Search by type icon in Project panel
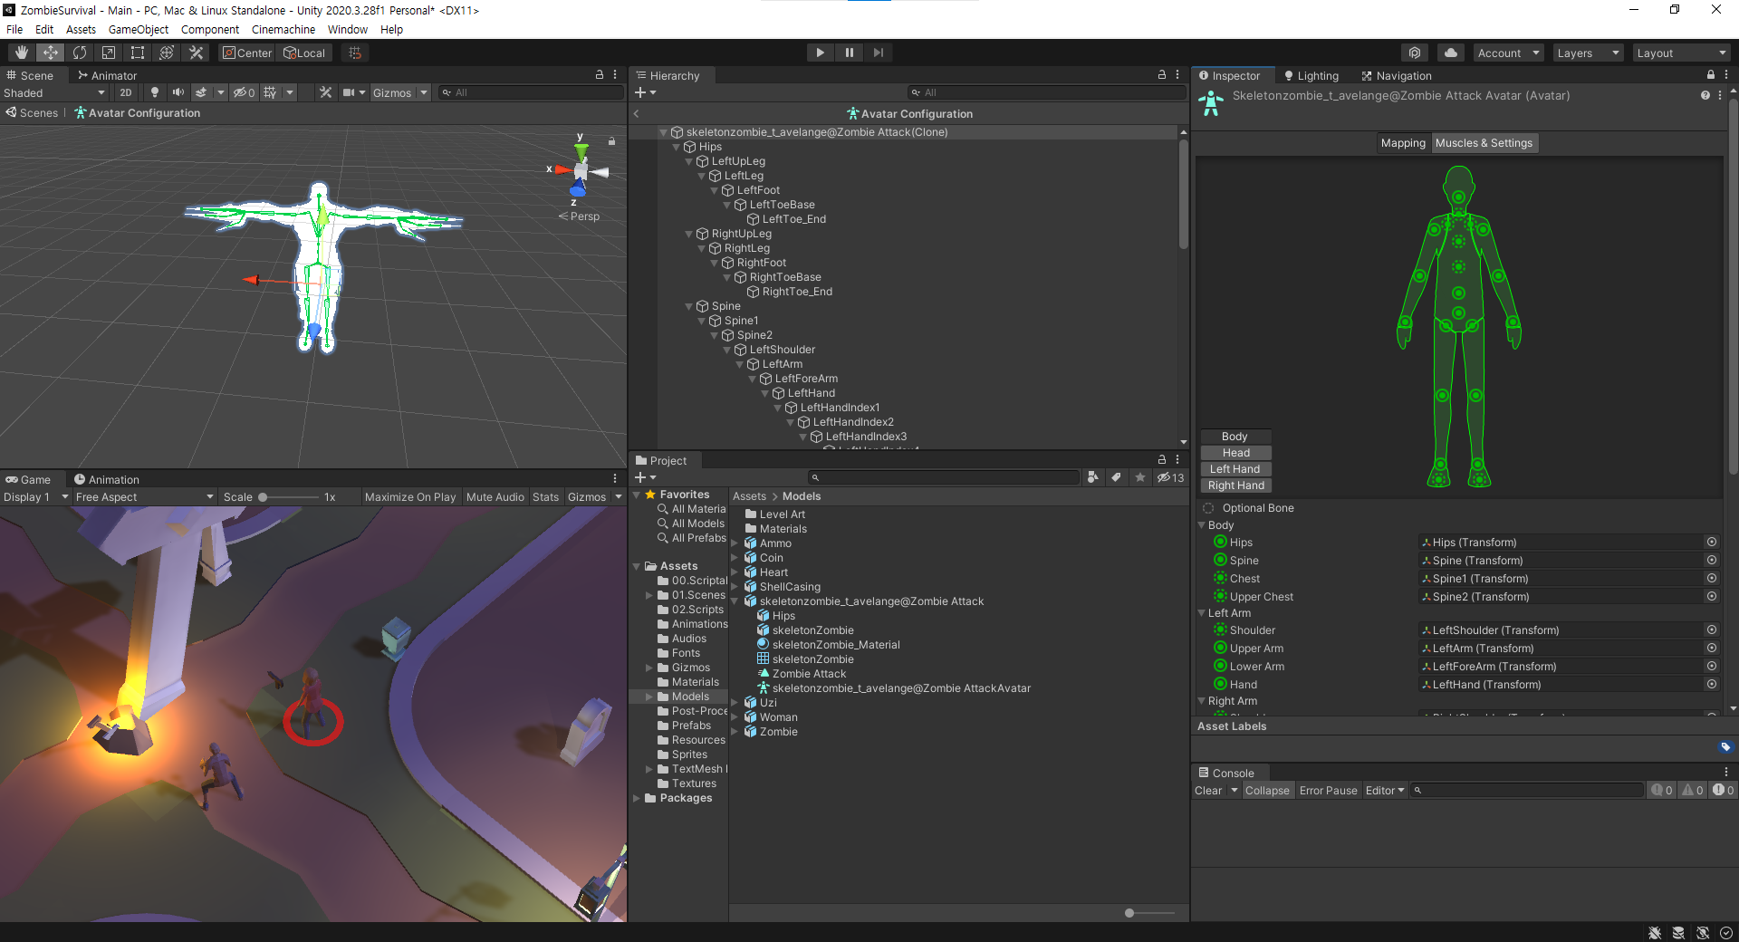 point(1093,477)
